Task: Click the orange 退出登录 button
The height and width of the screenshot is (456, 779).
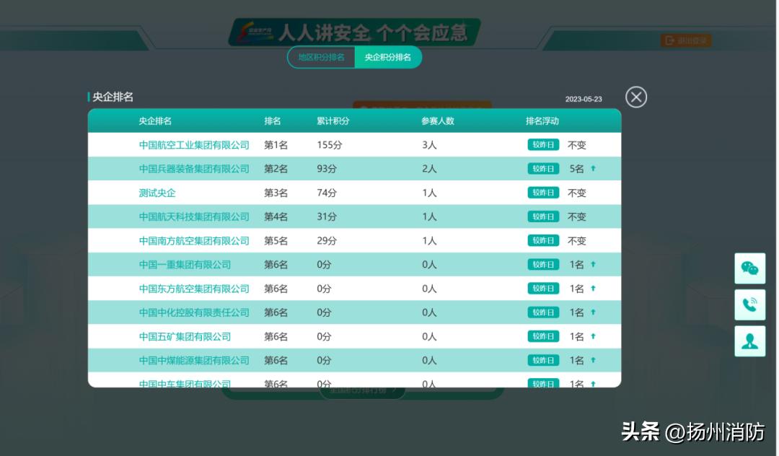Action: pyautogui.click(x=685, y=40)
